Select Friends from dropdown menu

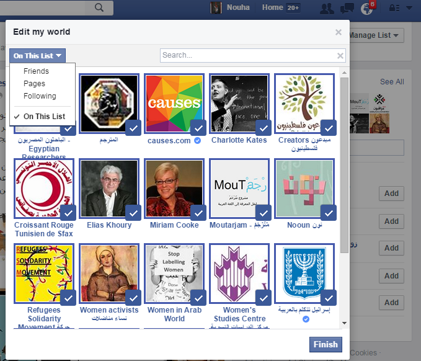[36, 71]
